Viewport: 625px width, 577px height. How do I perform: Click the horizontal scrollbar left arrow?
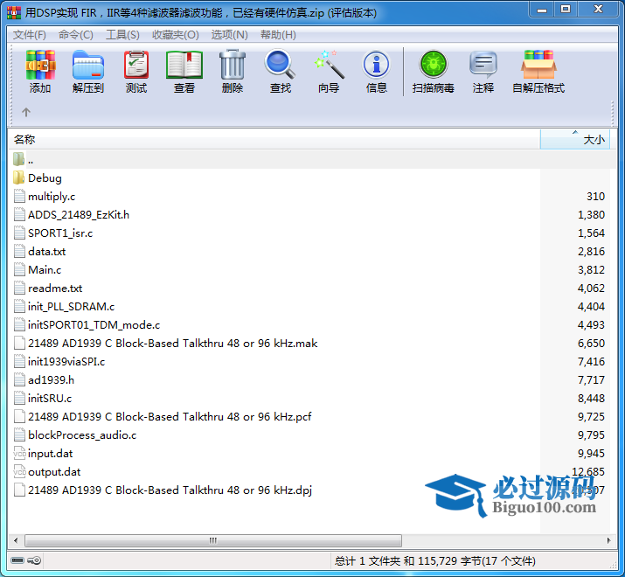(x=16, y=540)
